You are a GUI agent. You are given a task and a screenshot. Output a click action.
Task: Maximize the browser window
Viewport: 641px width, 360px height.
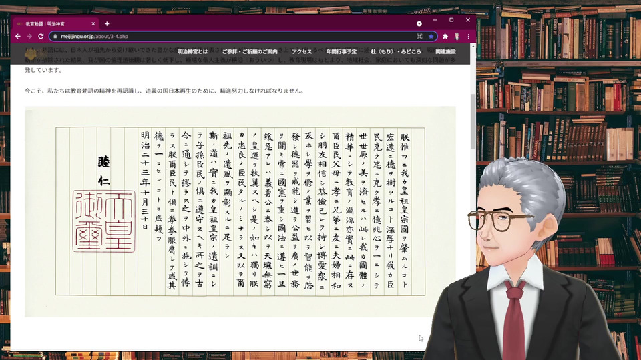[x=451, y=20]
